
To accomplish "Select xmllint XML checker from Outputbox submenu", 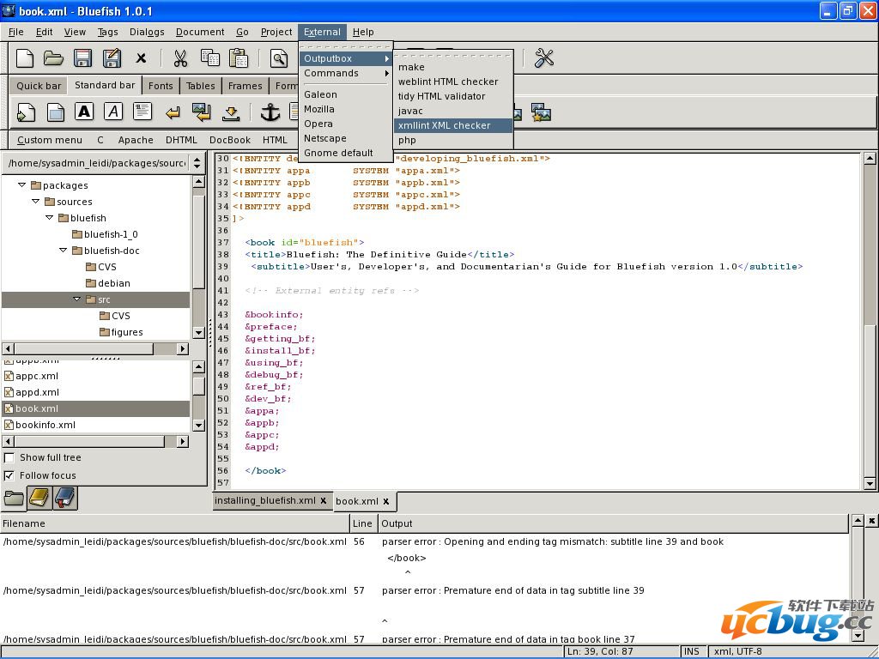I will tap(444, 125).
